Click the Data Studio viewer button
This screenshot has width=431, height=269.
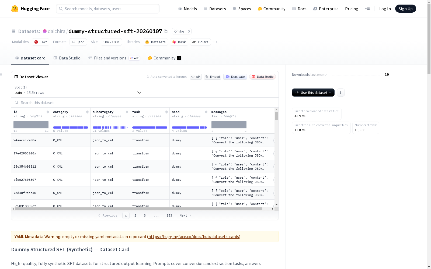click(263, 77)
